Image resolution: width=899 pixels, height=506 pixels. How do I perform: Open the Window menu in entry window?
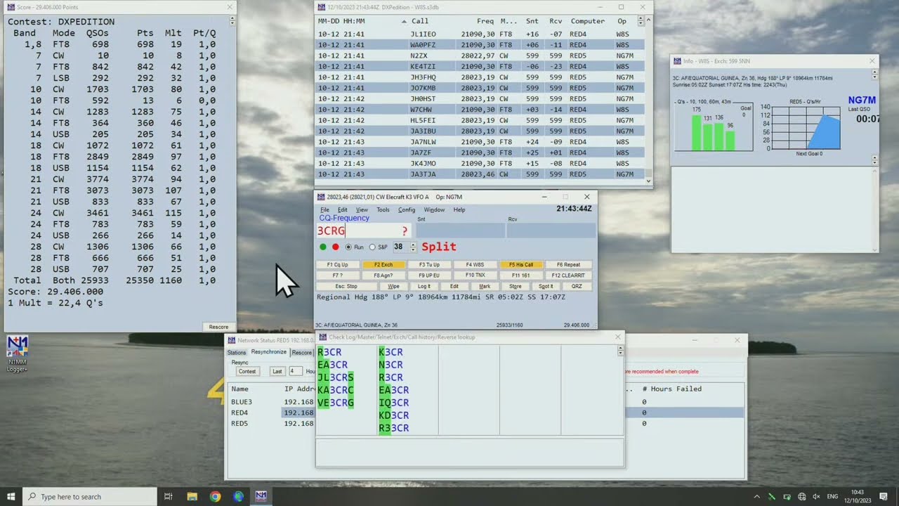point(434,209)
